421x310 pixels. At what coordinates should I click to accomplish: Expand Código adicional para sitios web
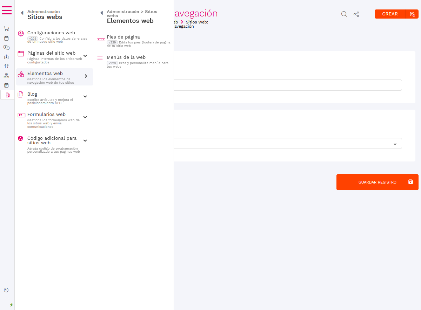point(85,140)
